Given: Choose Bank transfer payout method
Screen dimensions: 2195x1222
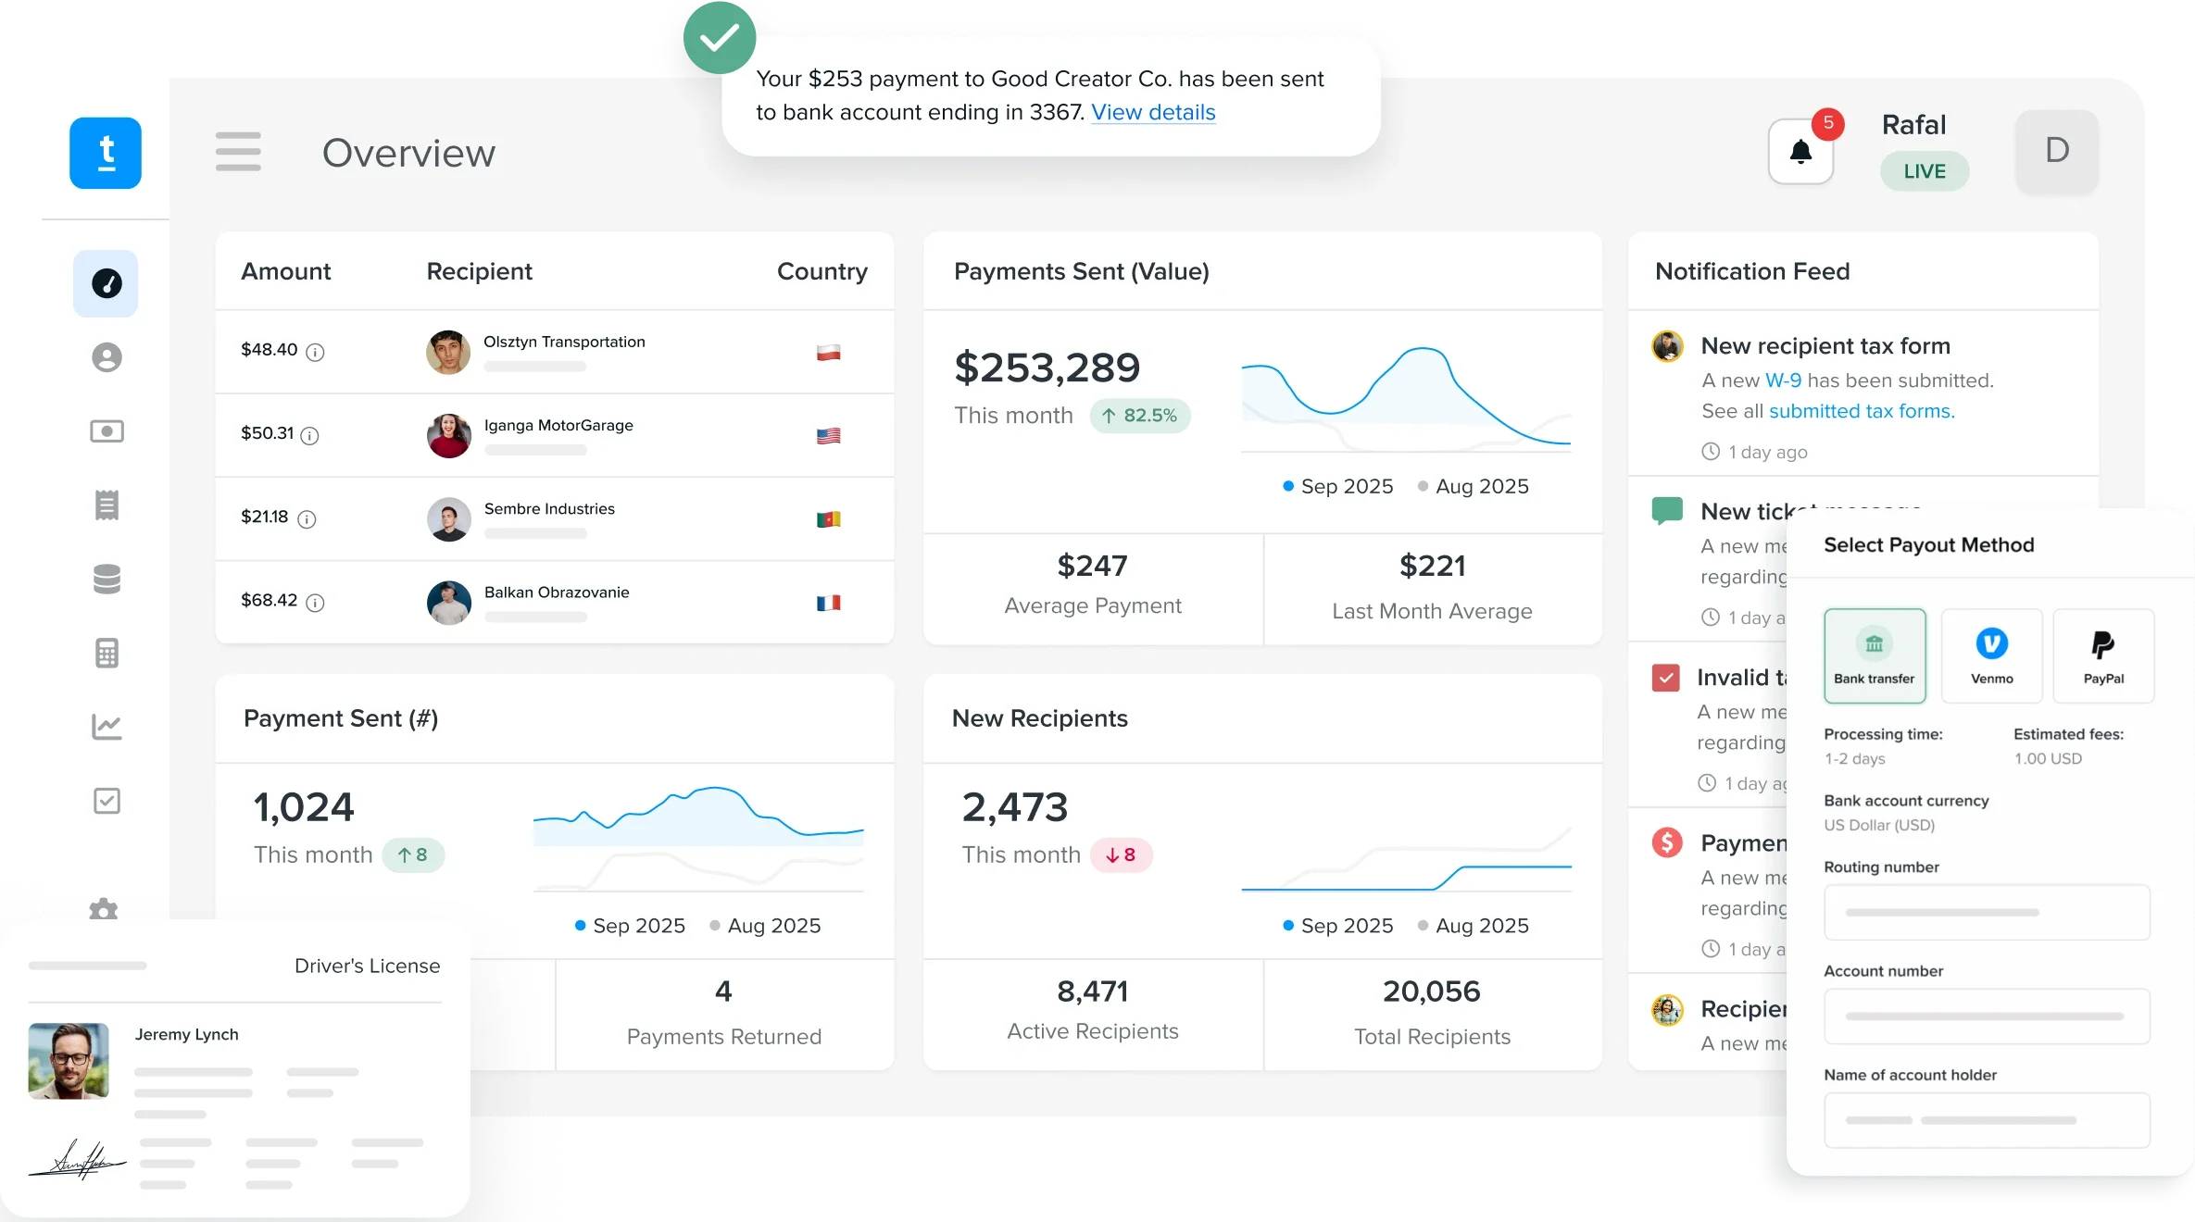Looking at the screenshot, I should 1875,655.
